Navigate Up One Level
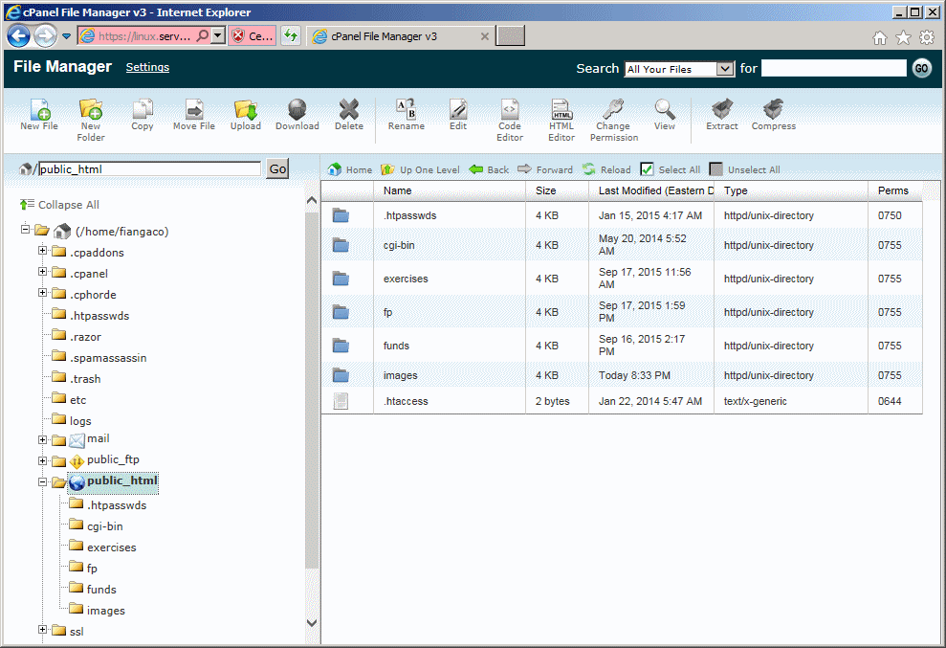This screenshot has width=946, height=648. pos(421,169)
